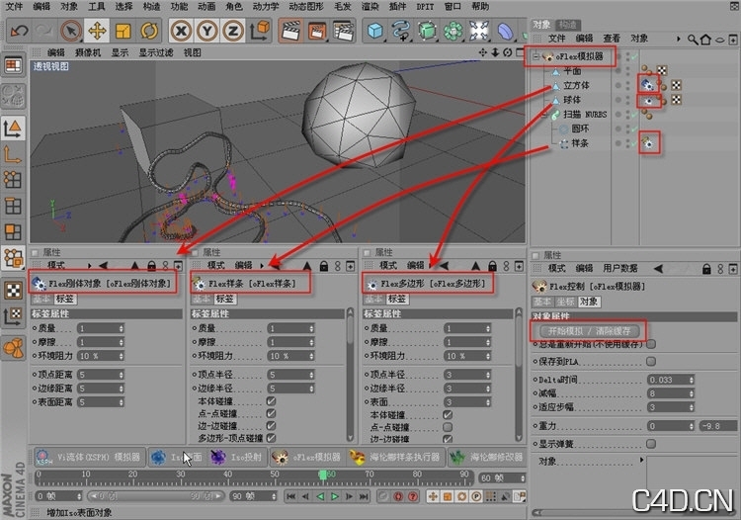The width and height of the screenshot is (741, 520).
Task: Click the Vi fluid XSPH simulator button
Action: [90, 457]
